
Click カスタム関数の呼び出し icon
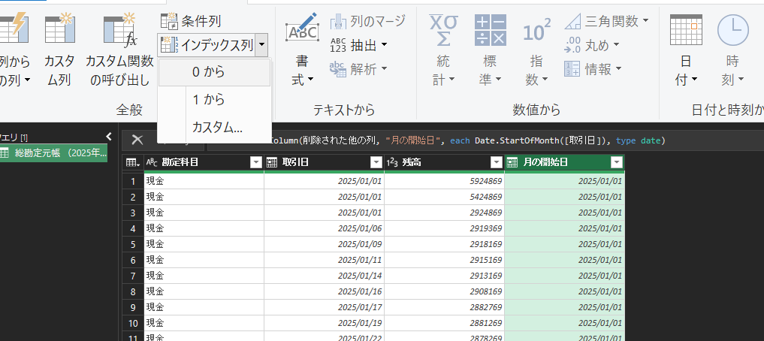(119, 32)
